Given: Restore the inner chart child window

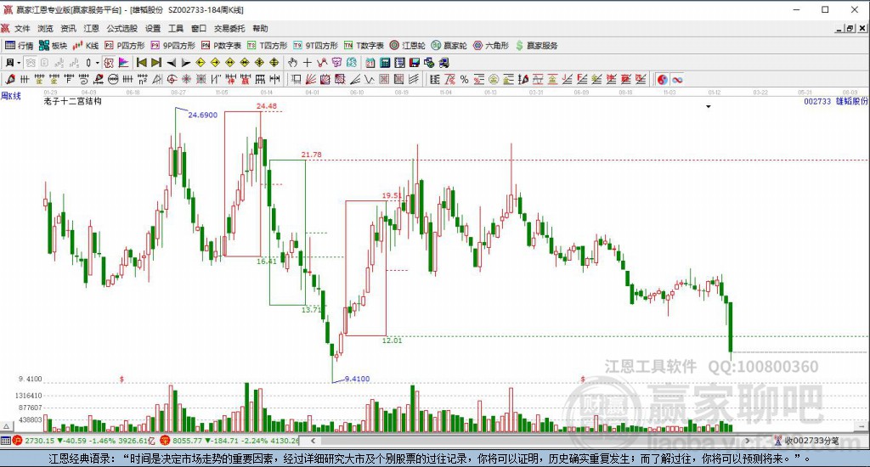Looking at the screenshot, I should click(850, 28).
